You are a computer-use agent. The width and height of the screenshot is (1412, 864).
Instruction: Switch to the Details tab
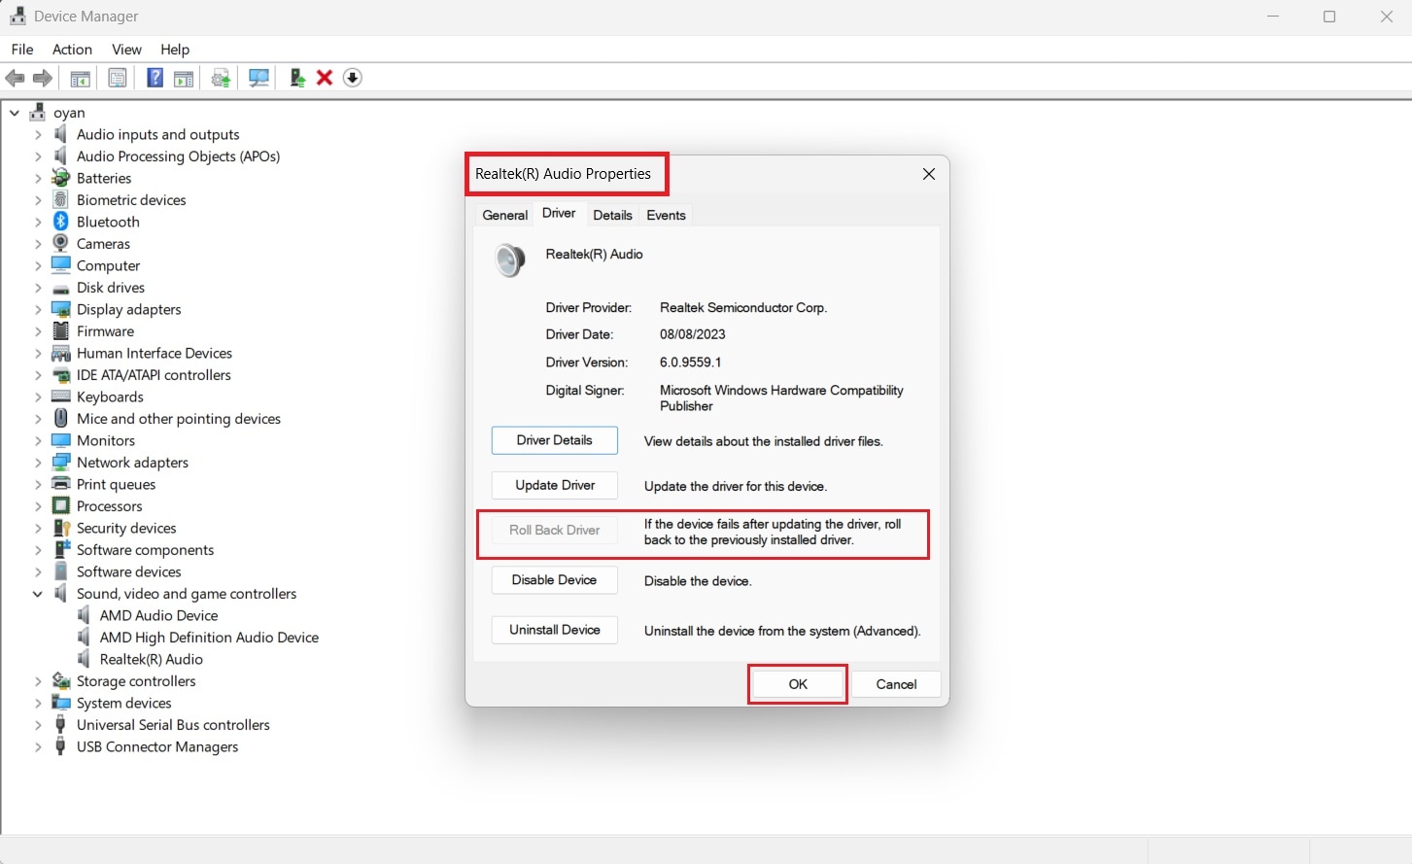pos(612,215)
